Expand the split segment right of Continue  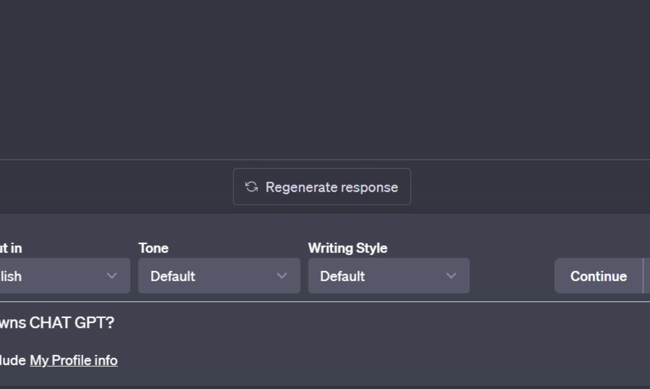click(x=647, y=276)
